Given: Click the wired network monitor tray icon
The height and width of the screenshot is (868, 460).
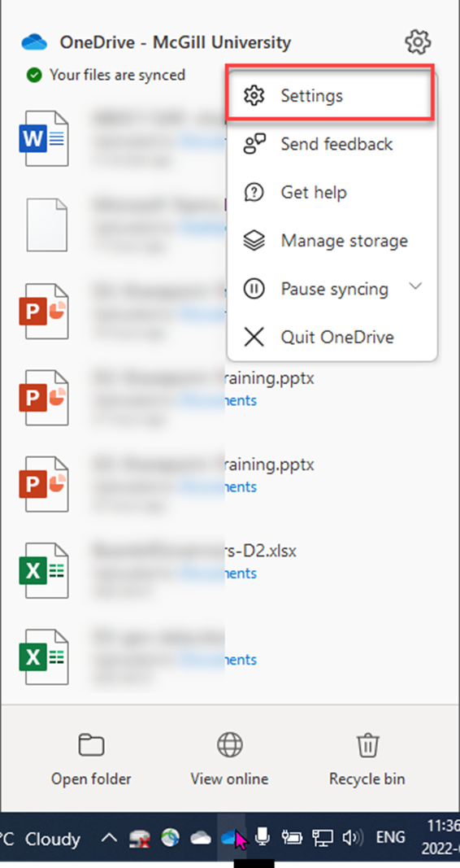Looking at the screenshot, I should 322,838.
